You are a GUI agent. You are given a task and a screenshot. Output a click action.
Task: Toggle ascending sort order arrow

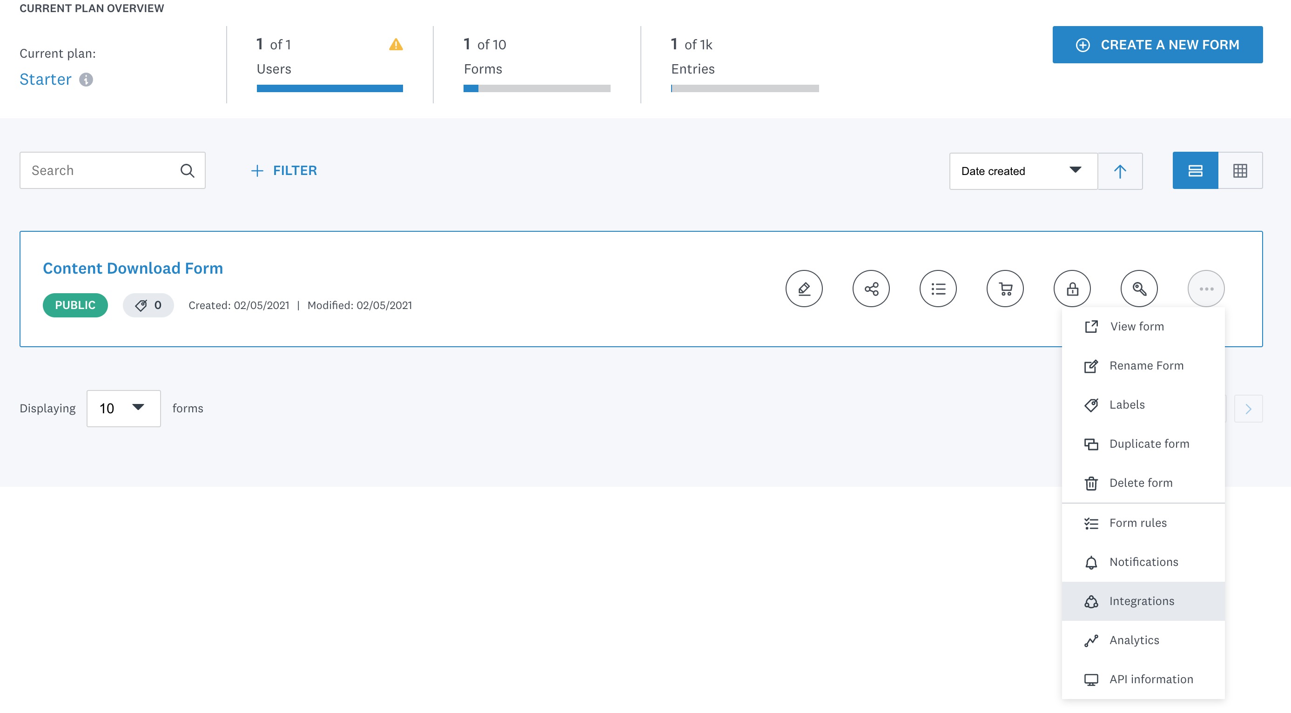coord(1120,171)
